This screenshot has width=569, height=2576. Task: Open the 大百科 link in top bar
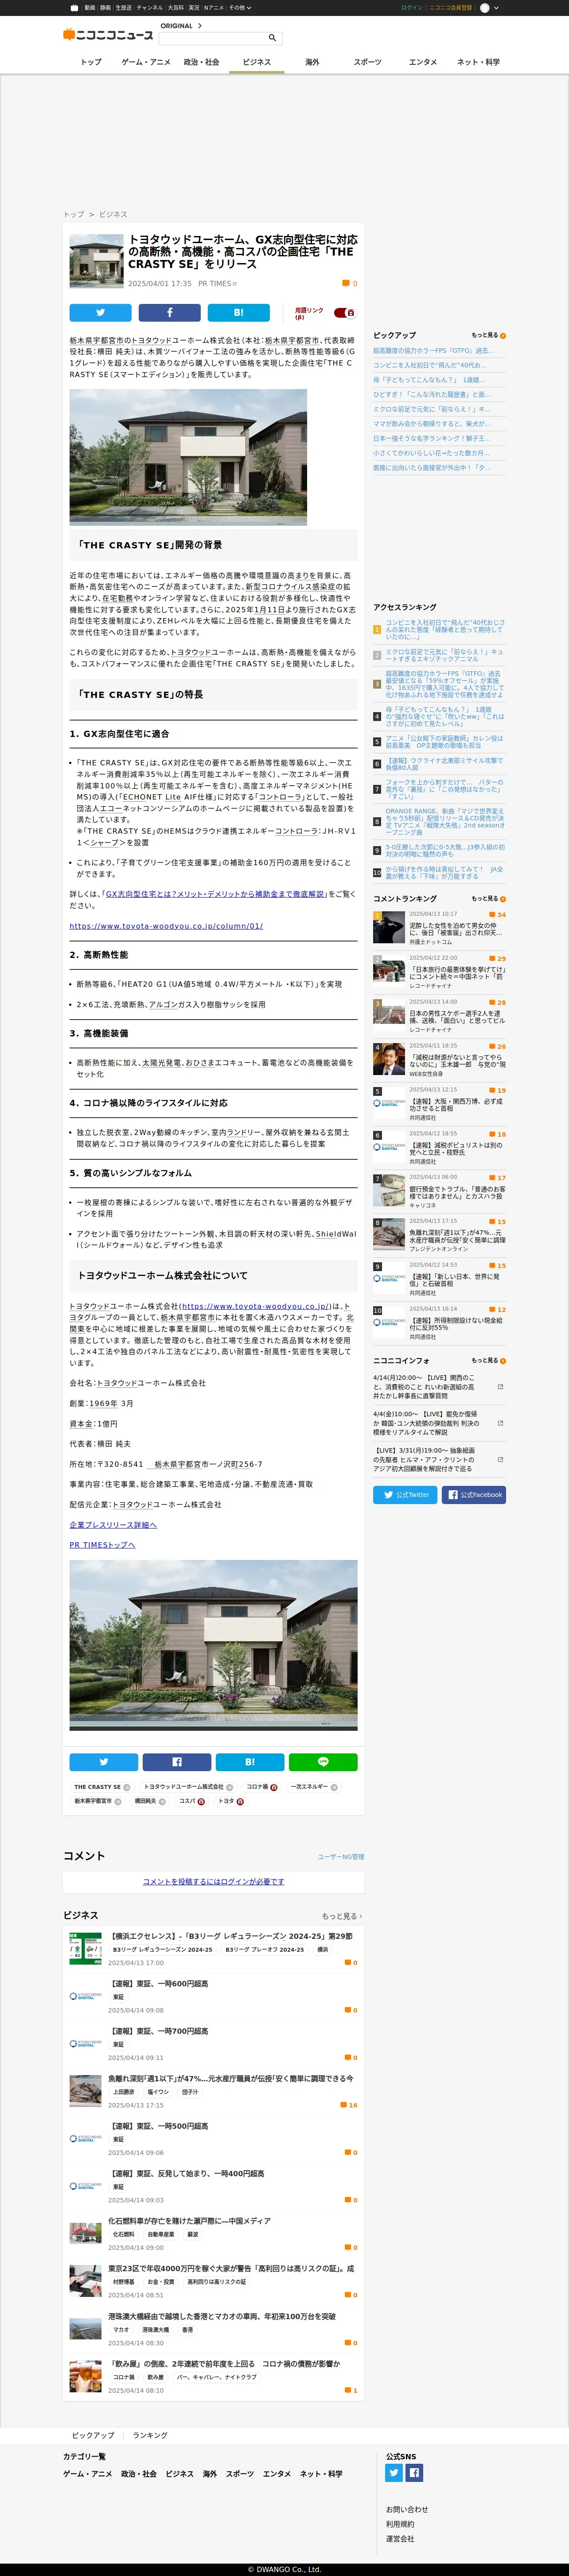point(175,7)
